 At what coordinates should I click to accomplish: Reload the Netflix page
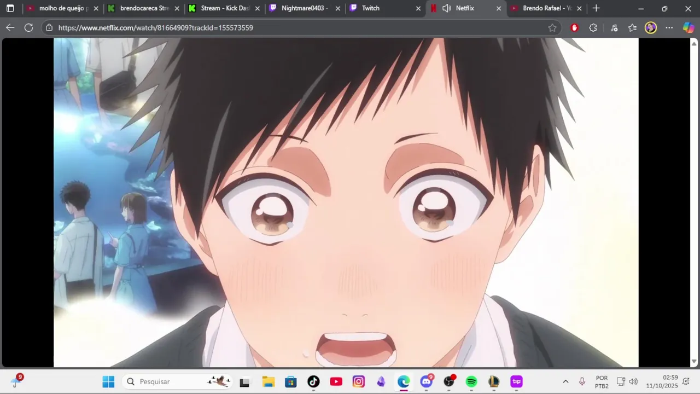28,27
